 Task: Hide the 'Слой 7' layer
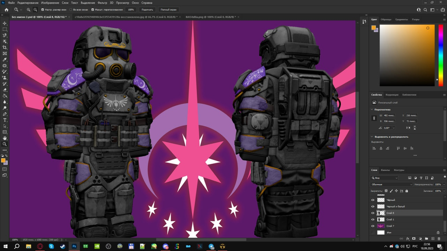[373, 226]
